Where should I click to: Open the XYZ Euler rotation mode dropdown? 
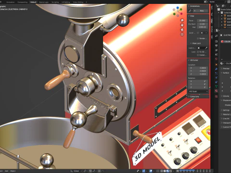coord(198,91)
